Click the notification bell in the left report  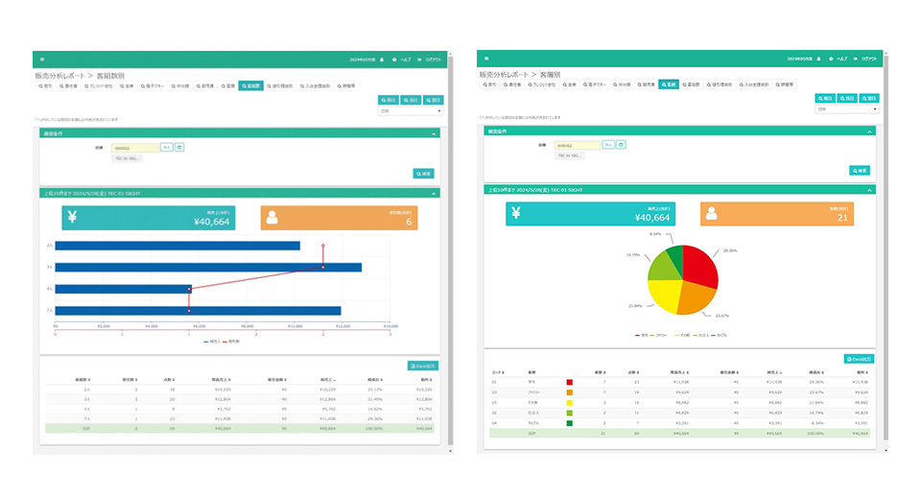coord(381,59)
